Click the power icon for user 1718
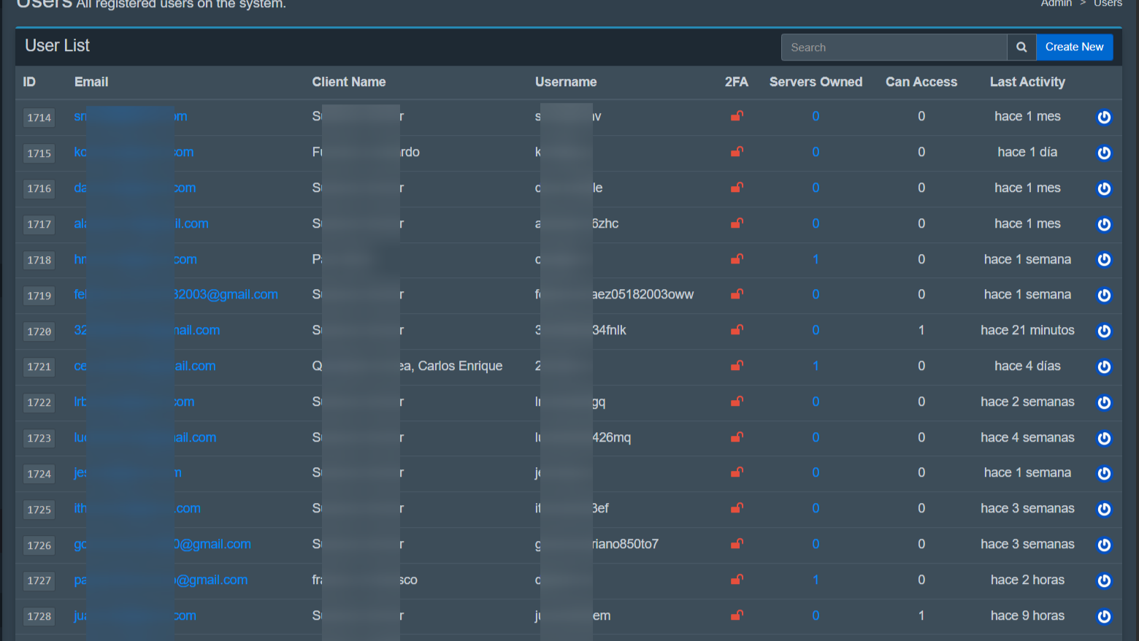The height and width of the screenshot is (641, 1139). [x=1104, y=260]
